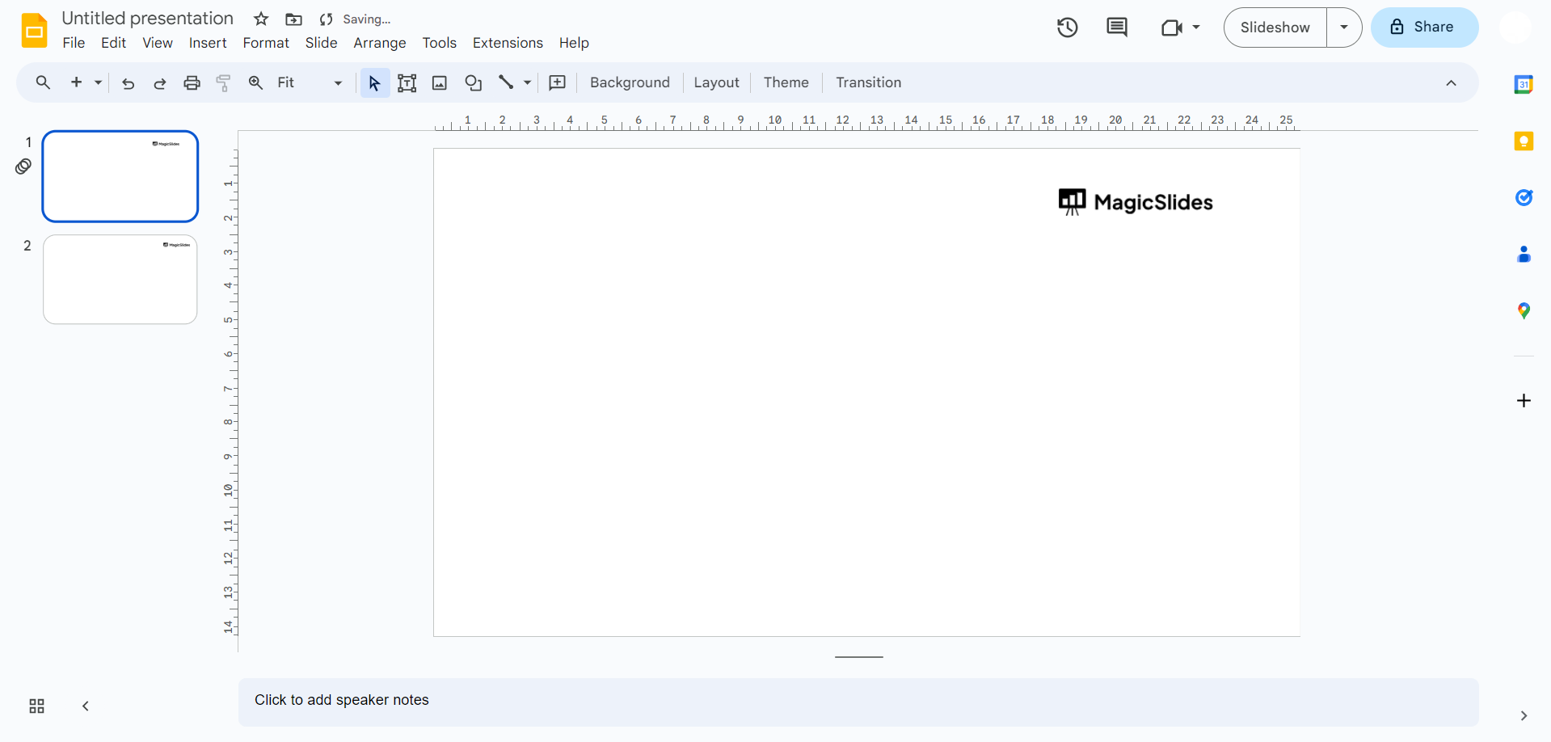Open the camera options dropdown arrow

(x=1196, y=27)
